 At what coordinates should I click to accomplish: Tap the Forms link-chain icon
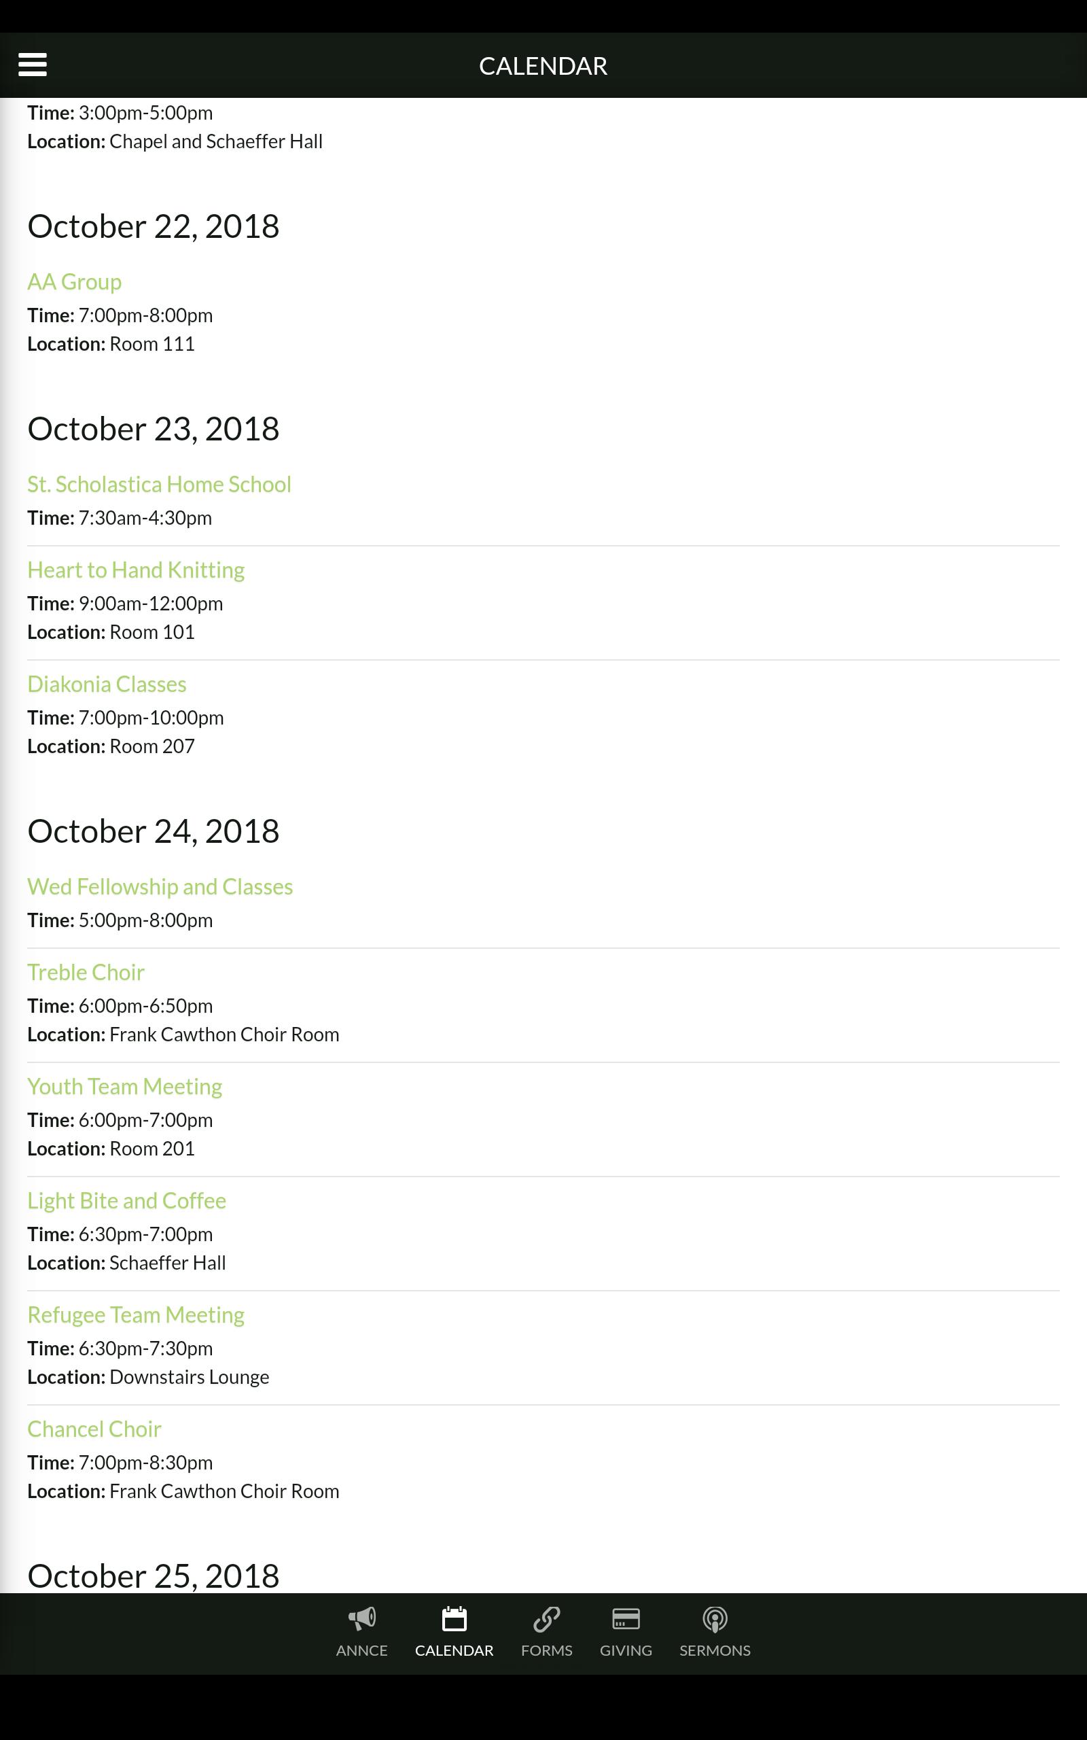tap(546, 1618)
